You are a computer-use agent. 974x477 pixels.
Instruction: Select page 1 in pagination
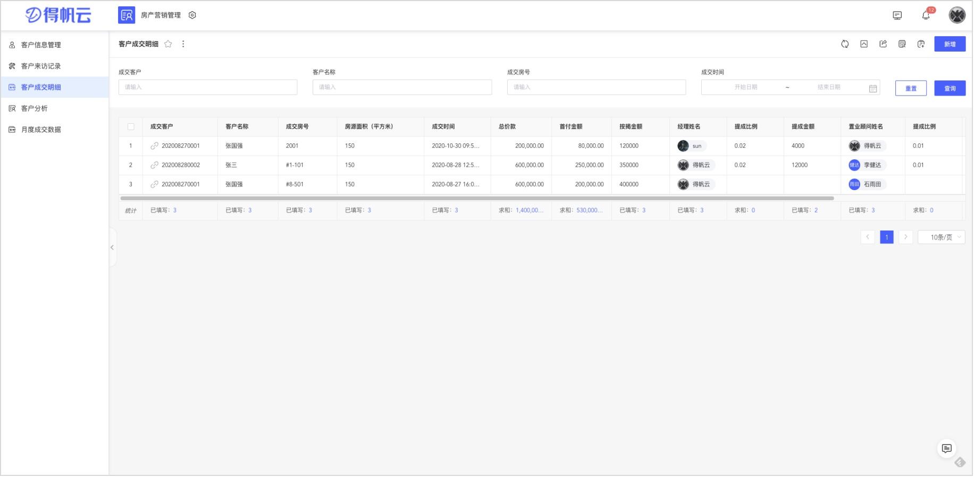pyautogui.click(x=887, y=237)
